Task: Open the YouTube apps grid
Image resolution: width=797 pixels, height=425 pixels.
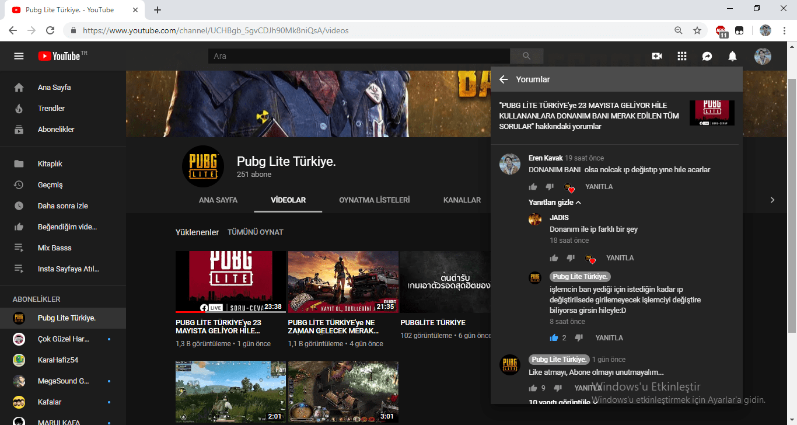Action: (x=682, y=56)
